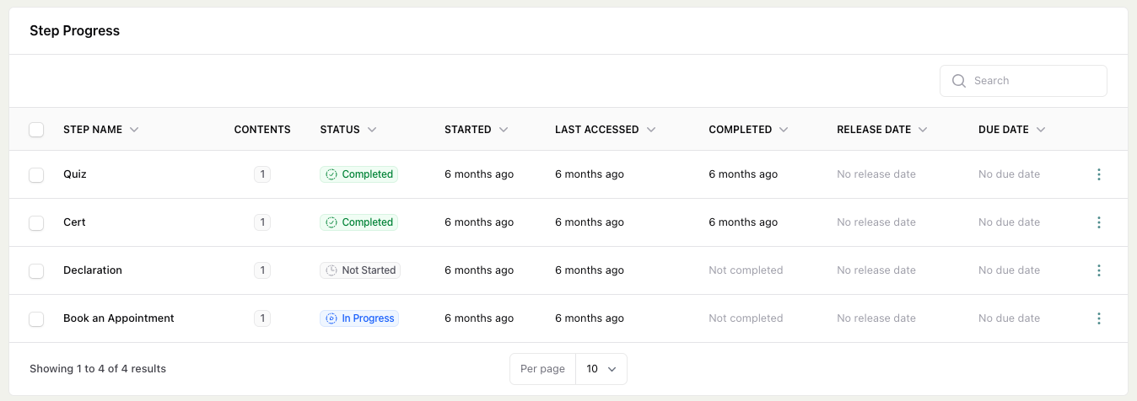This screenshot has height=401, width=1137.
Task: Select the Quiz row checkbox
Action: pos(36,174)
